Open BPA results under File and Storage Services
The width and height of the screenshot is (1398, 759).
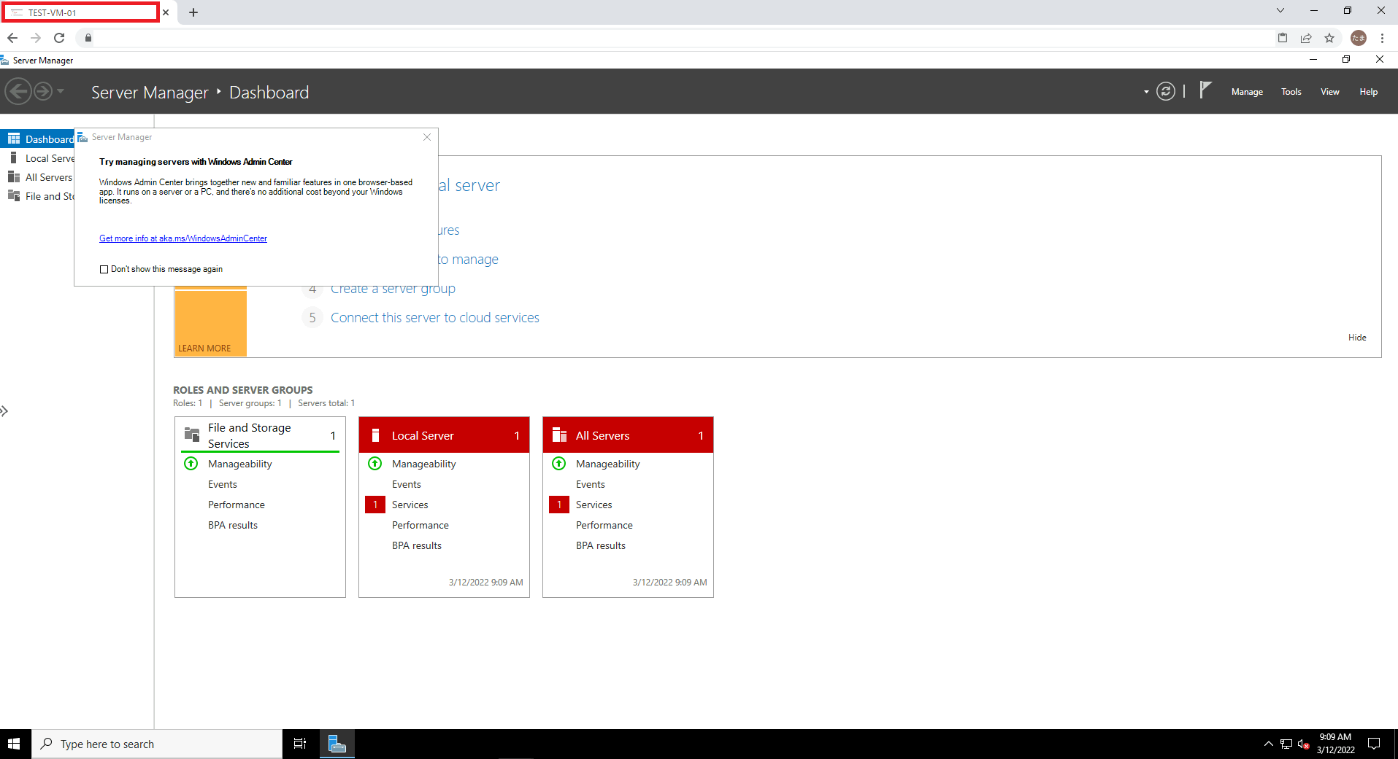point(233,525)
